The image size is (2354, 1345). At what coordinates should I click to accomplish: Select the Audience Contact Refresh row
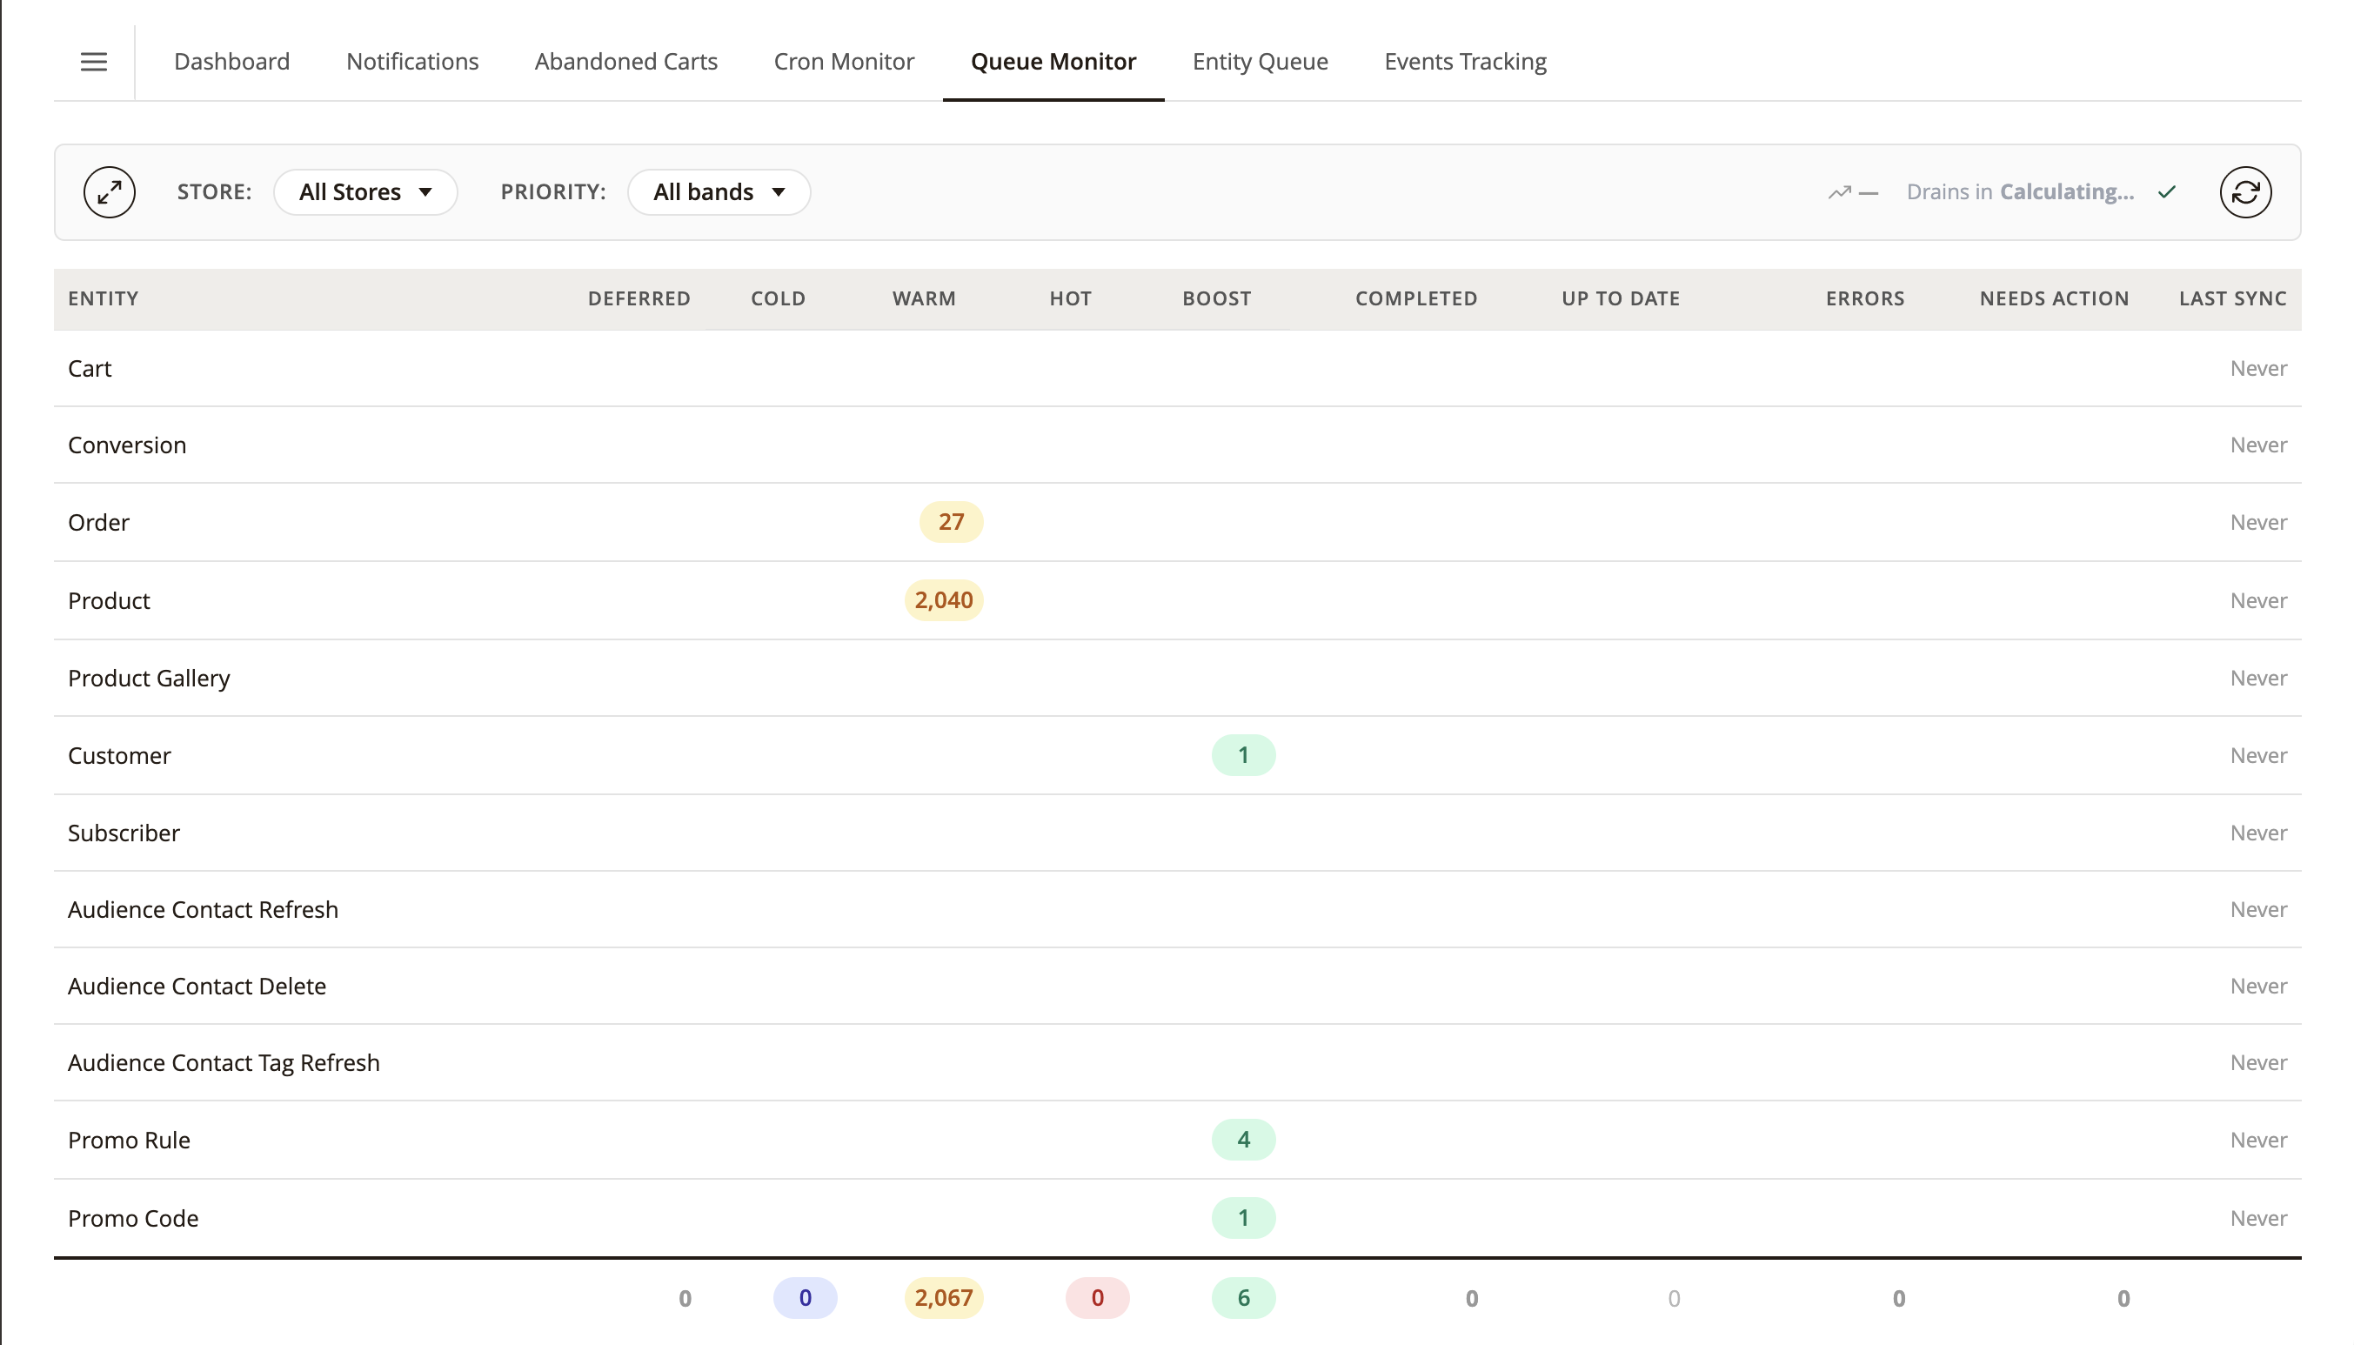tap(1176, 910)
